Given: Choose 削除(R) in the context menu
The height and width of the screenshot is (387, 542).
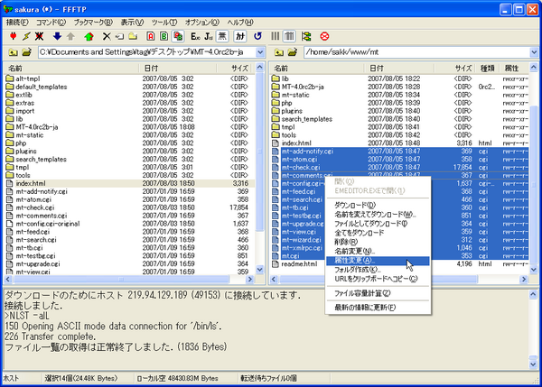Looking at the screenshot, I should [378, 242].
